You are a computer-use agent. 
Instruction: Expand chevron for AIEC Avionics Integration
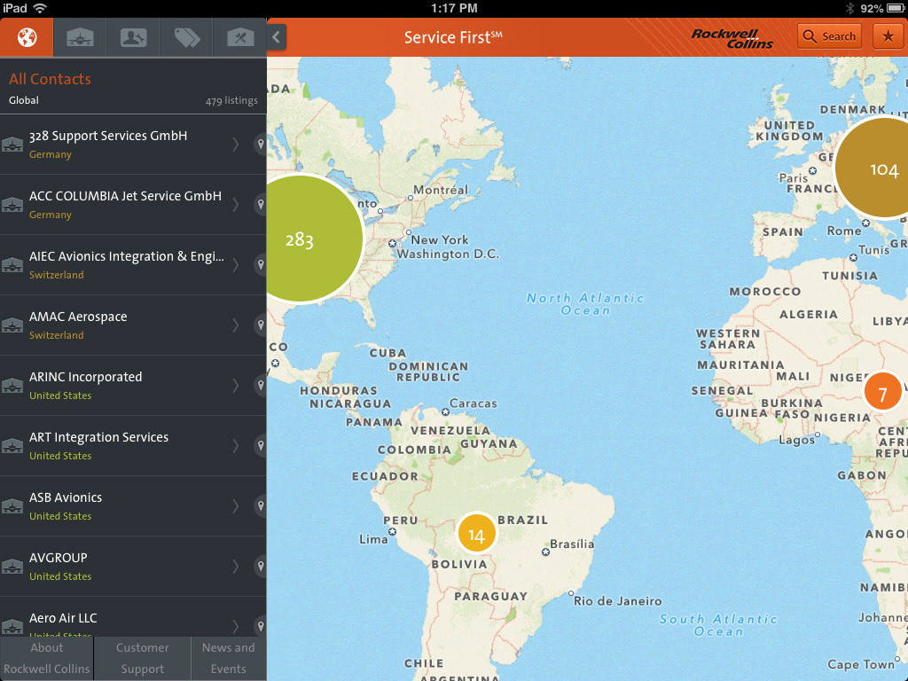236,264
